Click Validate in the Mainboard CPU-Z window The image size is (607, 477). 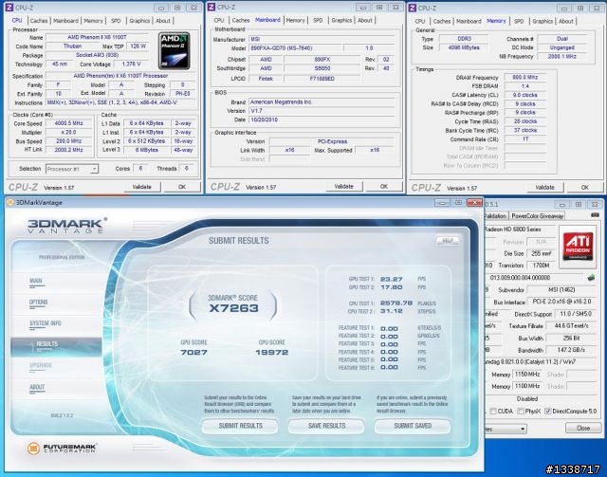[343, 187]
